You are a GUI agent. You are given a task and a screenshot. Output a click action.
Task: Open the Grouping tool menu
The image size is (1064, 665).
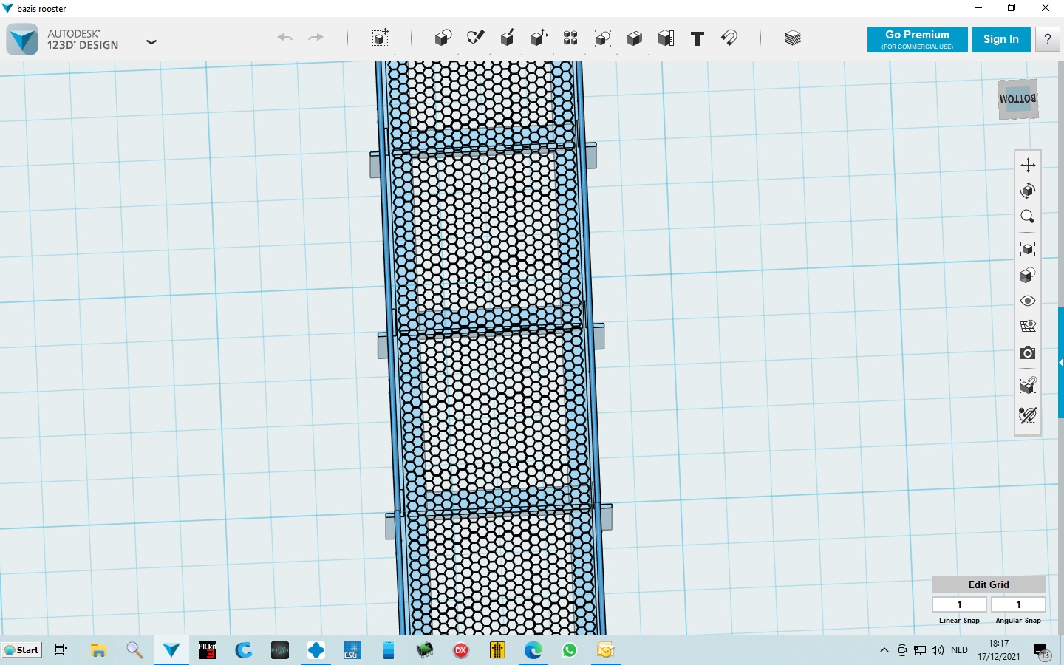point(603,38)
